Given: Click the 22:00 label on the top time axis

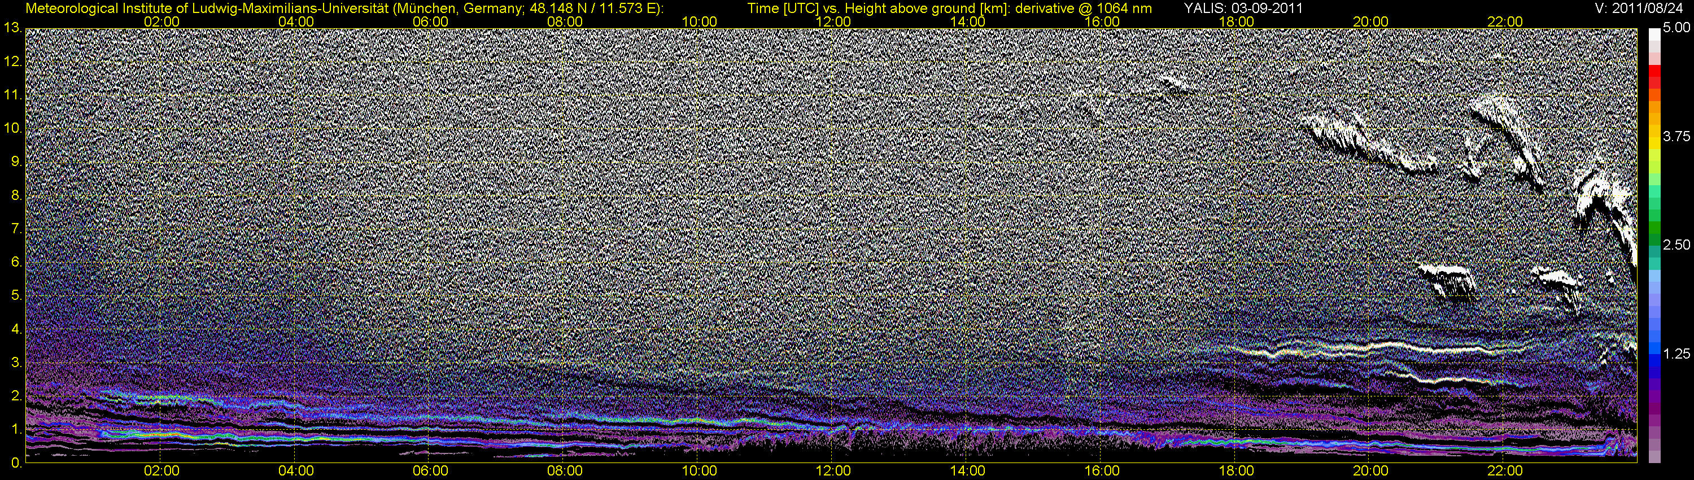Looking at the screenshot, I should click(1505, 21).
